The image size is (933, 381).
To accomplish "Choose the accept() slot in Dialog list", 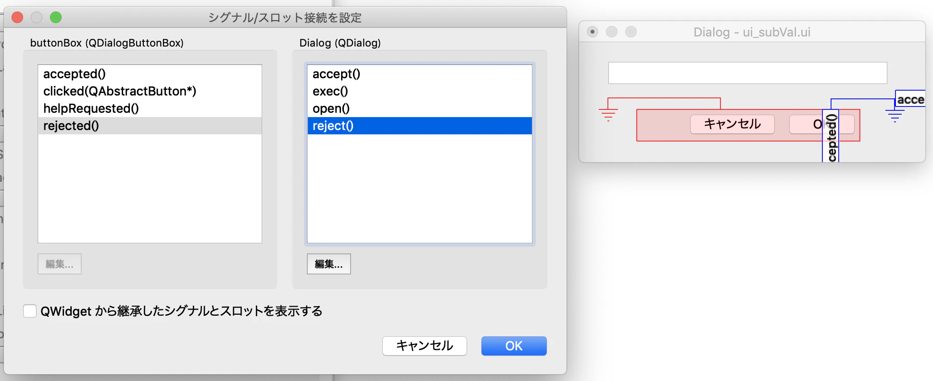I will click(419, 74).
